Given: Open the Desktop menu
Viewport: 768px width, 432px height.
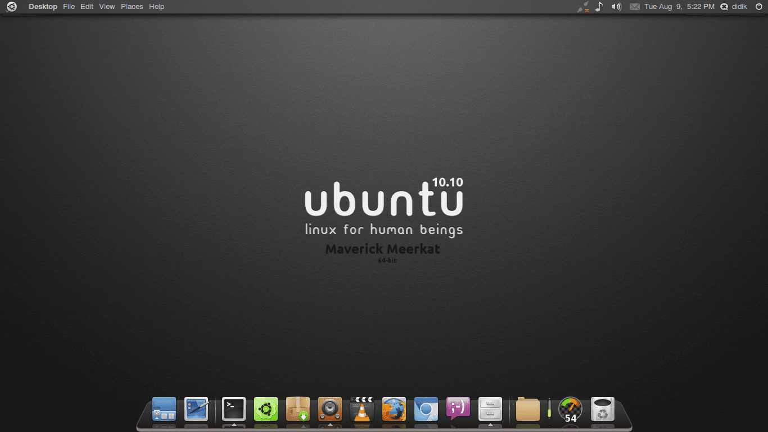Looking at the screenshot, I should 43,6.
